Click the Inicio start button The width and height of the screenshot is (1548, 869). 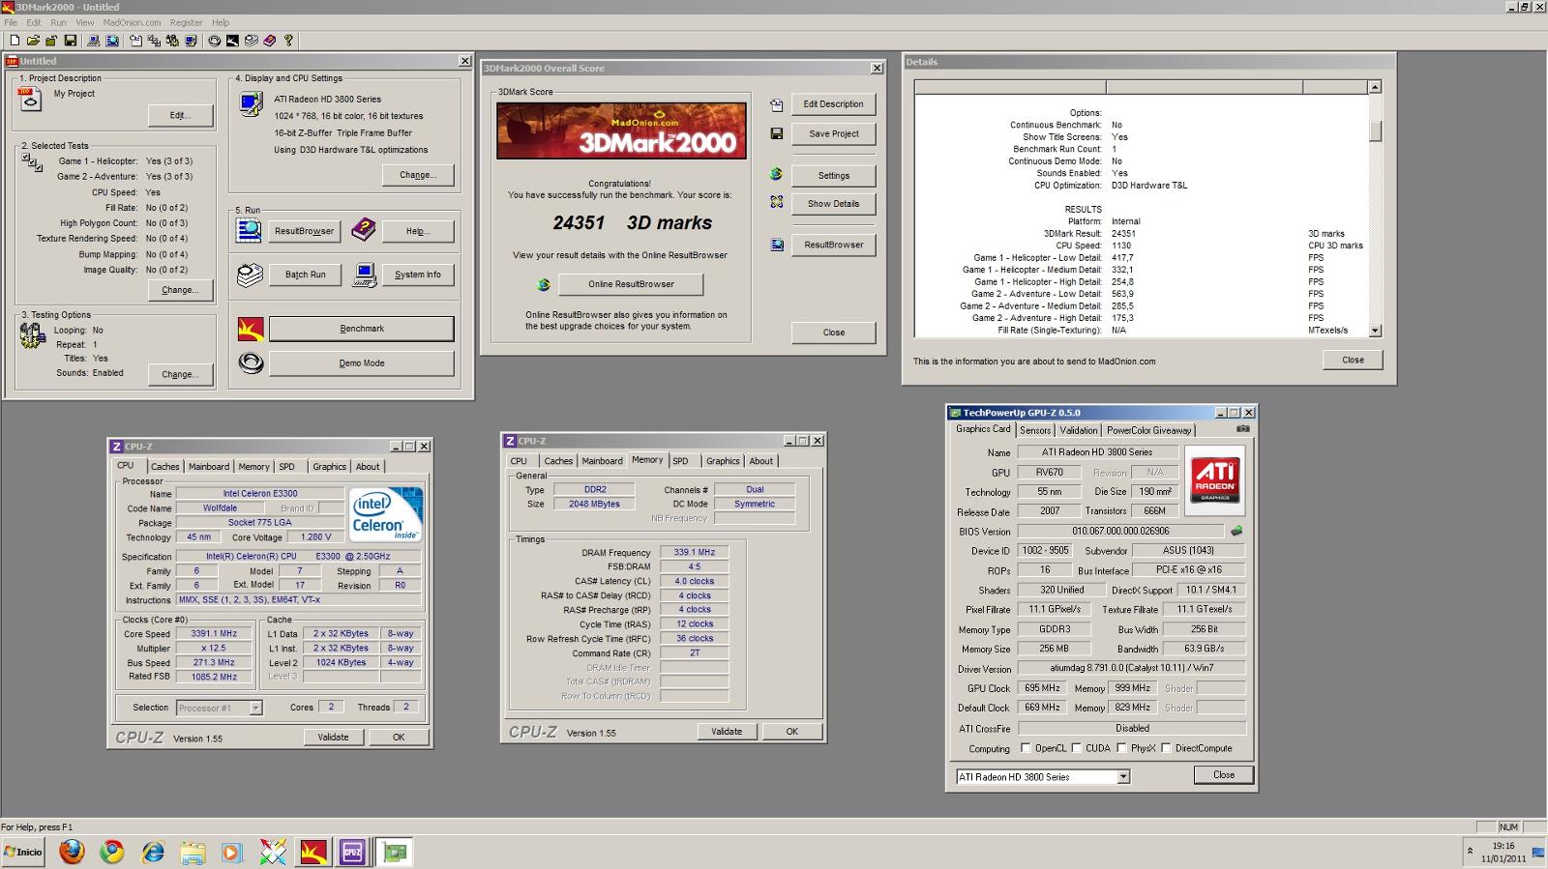pyautogui.click(x=24, y=852)
